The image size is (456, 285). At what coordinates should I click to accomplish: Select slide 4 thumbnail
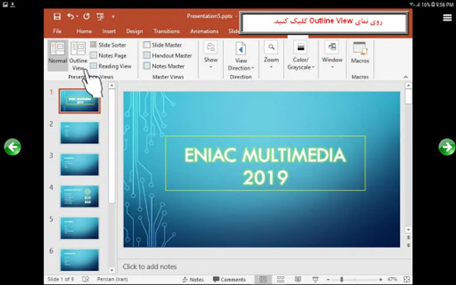[x=79, y=196]
